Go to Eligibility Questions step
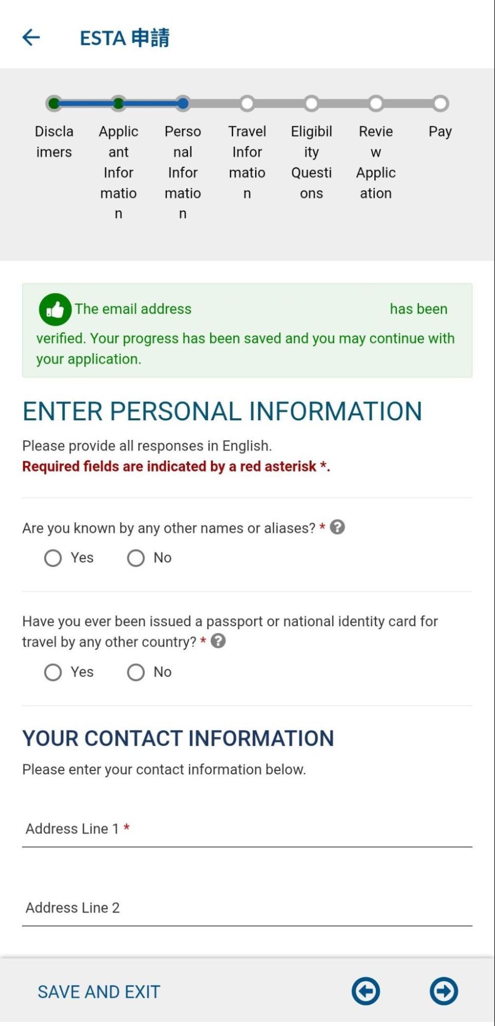 coord(311,104)
